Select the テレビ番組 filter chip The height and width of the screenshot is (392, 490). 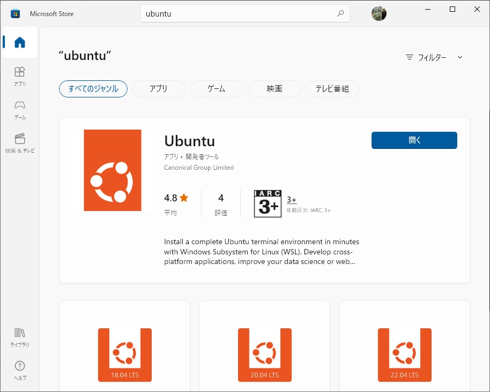click(x=332, y=89)
